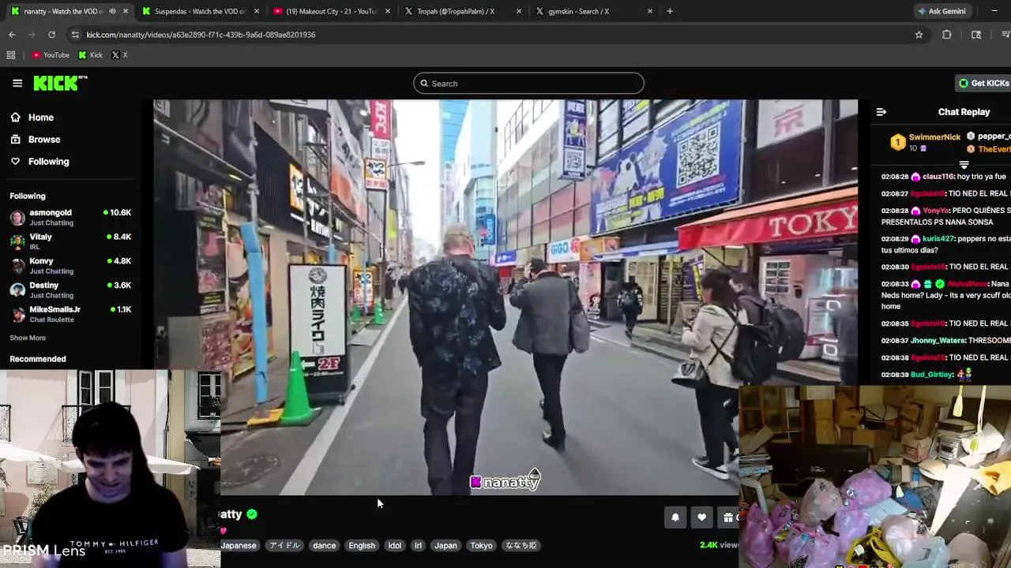Follow channel with the heart button
This screenshot has width=1011, height=568.
tap(701, 518)
